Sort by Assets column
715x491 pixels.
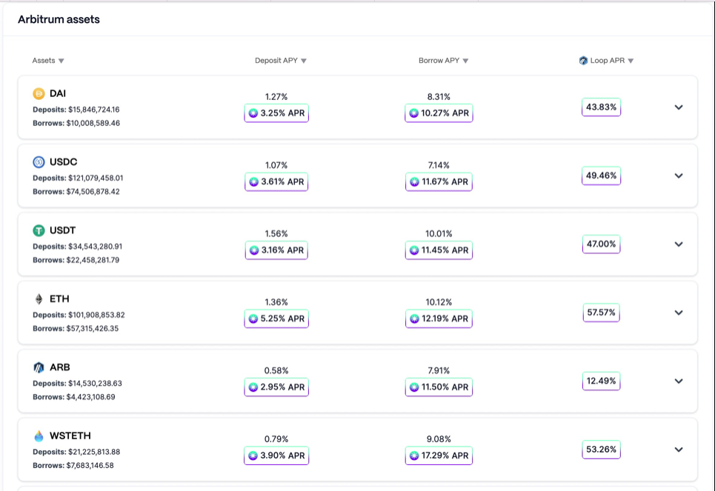[48, 61]
